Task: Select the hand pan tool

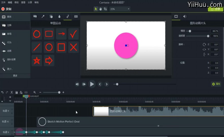Action: coord(101,9)
